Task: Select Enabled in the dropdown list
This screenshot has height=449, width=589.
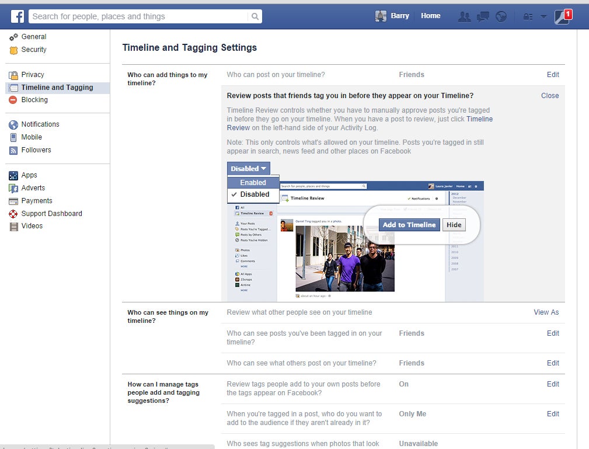Action: coord(253,183)
